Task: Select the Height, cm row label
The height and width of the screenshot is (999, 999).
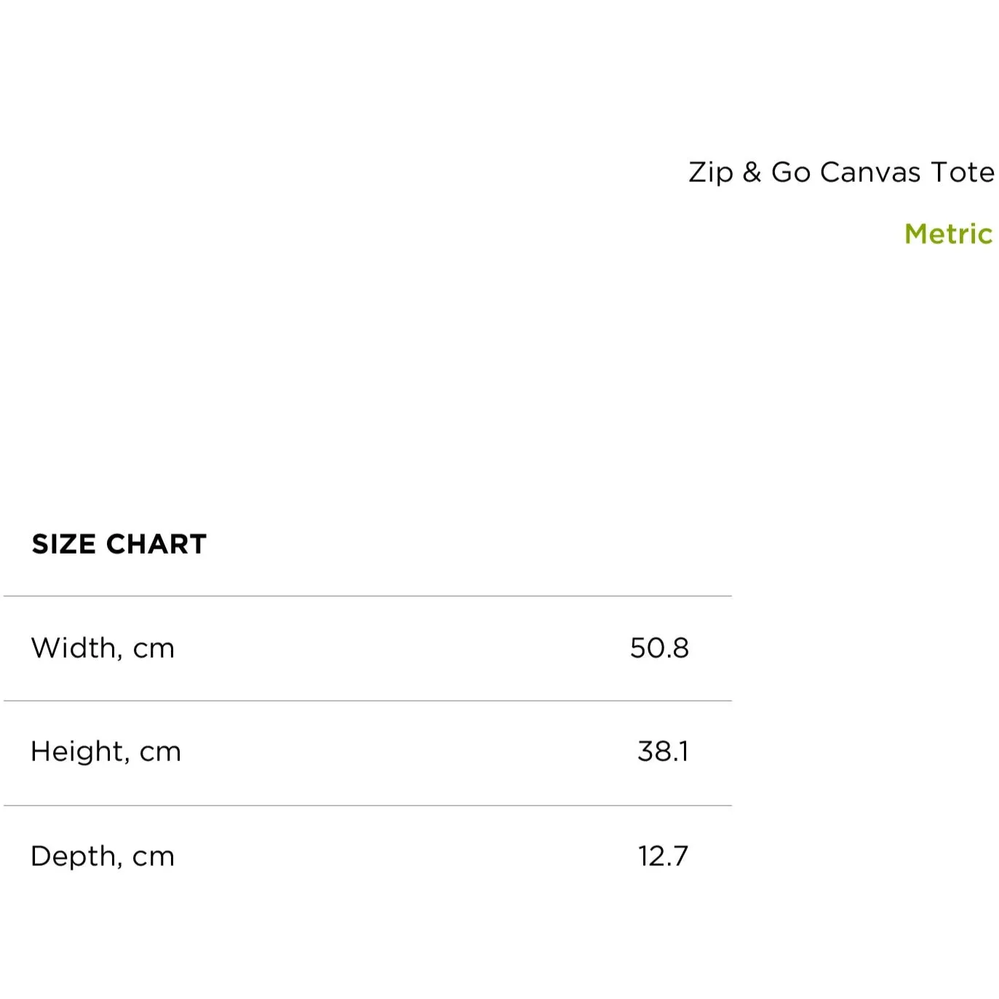Action: click(106, 751)
